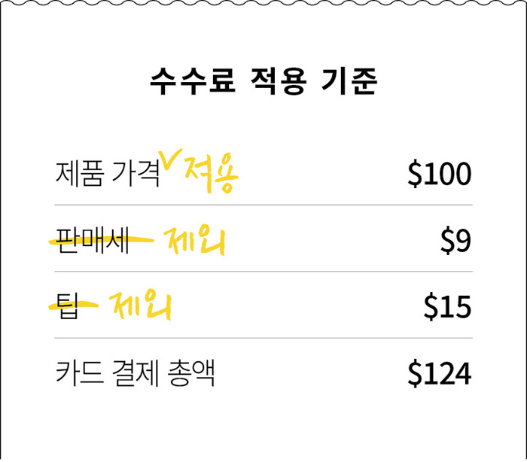Select the $9 sales tax amount
The width and height of the screenshot is (527, 462).
pos(455,242)
